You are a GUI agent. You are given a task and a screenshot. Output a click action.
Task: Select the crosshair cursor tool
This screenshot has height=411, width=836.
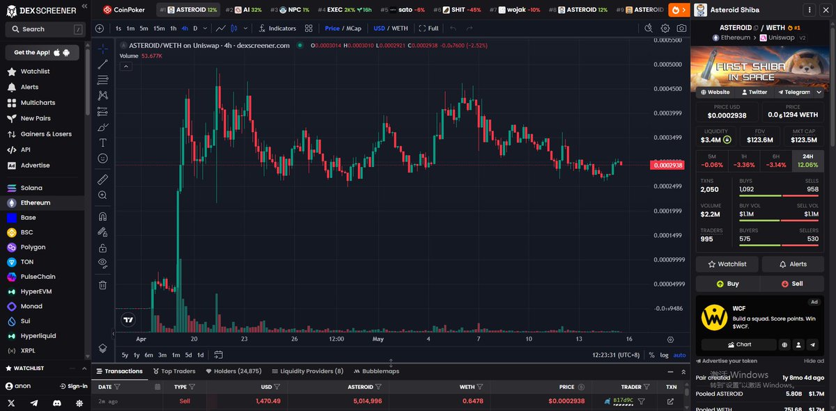pos(102,49)
